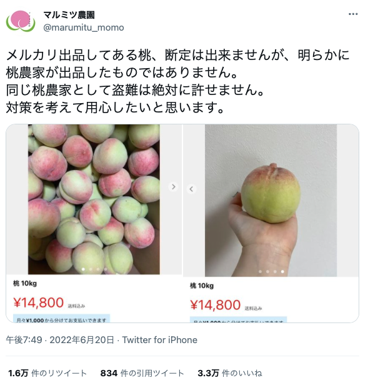Open the tweet's three-dot more menu
The width and height of the screenshot is (368, 385).
tap(353, 14)
